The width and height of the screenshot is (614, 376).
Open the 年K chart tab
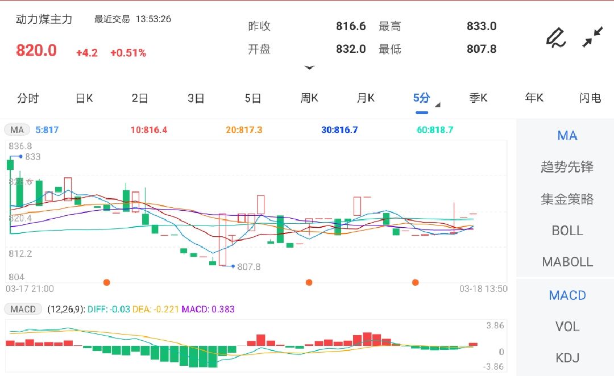click(x=534, y=98)
